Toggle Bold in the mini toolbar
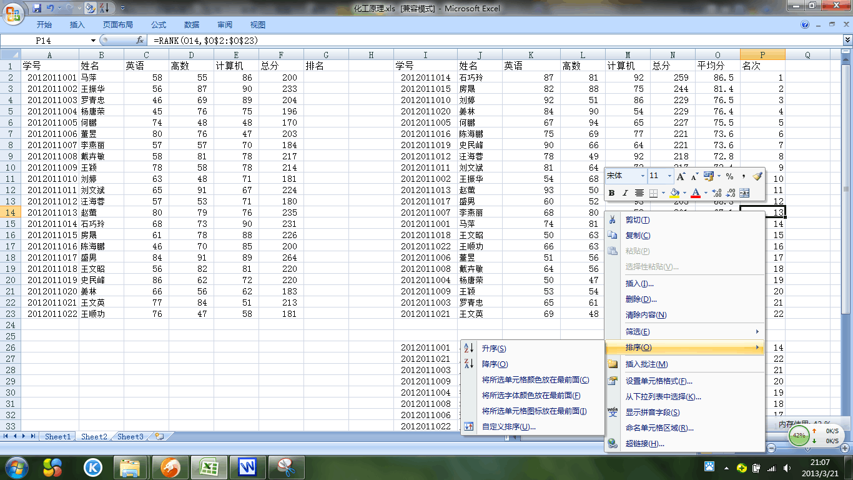 [611, 193]
